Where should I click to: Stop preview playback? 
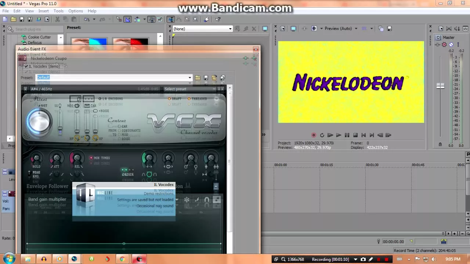pyautogui.click(x=355, y=135)
